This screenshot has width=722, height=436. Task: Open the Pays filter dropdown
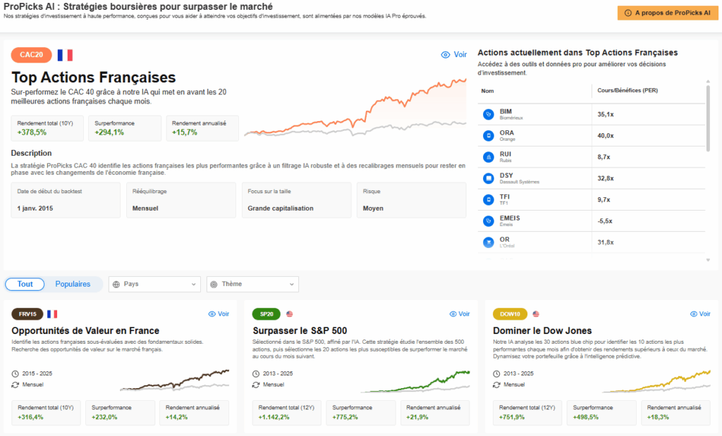[x=155, y=284]
